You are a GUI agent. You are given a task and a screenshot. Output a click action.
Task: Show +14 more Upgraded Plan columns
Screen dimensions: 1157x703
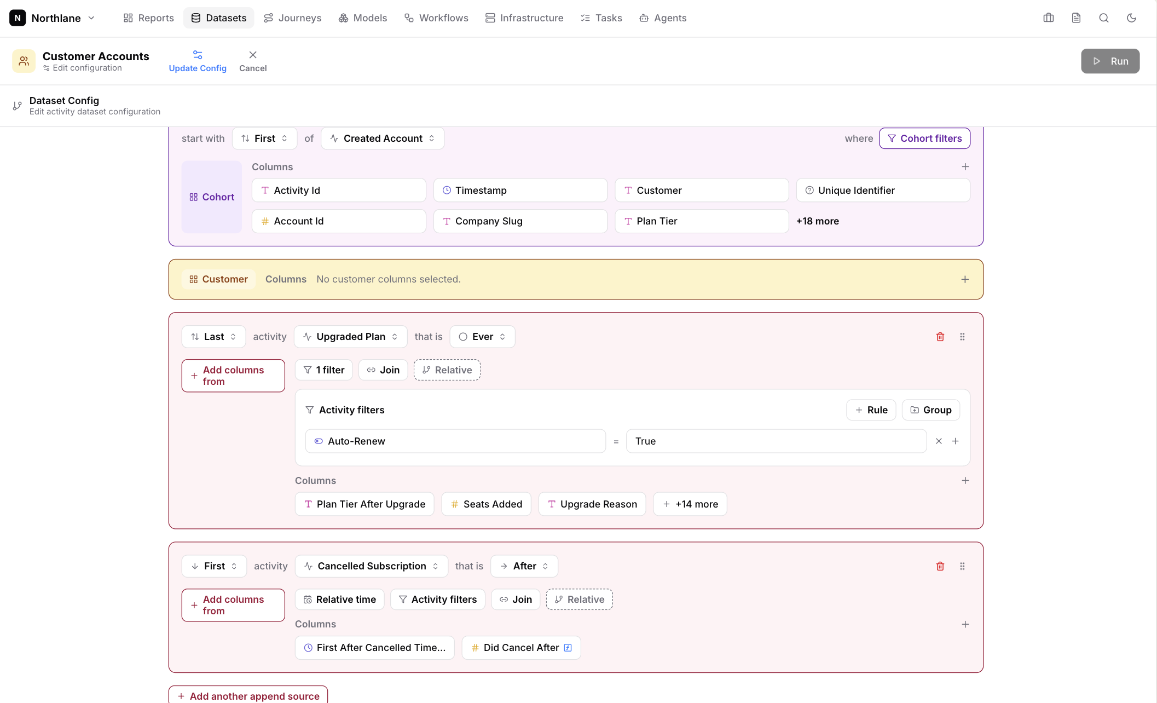[x=690, y=504]
